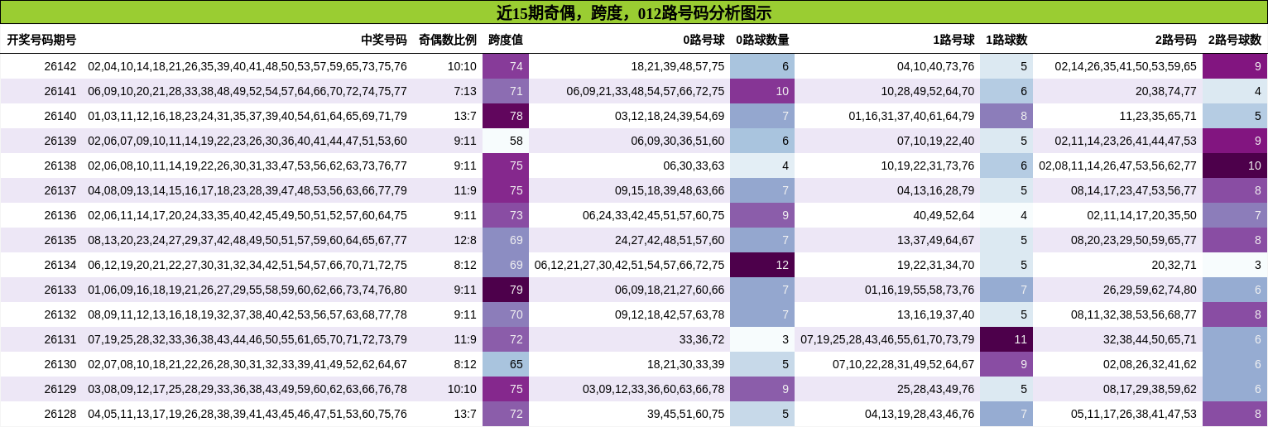Click period number 26129

(60, 389)
